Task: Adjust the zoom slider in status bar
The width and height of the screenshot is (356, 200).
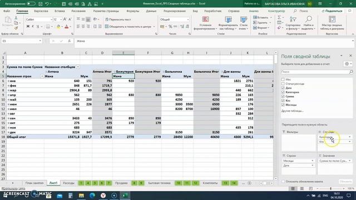Action: click(x=330, y=189)
